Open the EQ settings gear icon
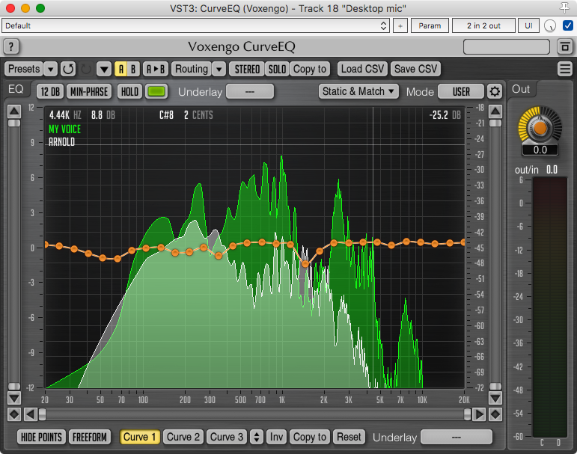This screenshot has height=454, width=577. [495, 92]
